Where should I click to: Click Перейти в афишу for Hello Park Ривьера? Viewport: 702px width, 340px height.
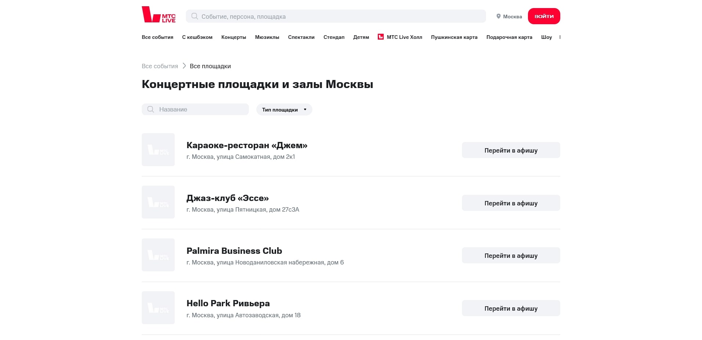(x=511, y=308)
